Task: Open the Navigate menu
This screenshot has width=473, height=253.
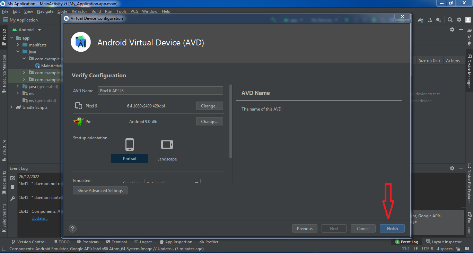Action: pyautogui.click(x=45, y=11)
